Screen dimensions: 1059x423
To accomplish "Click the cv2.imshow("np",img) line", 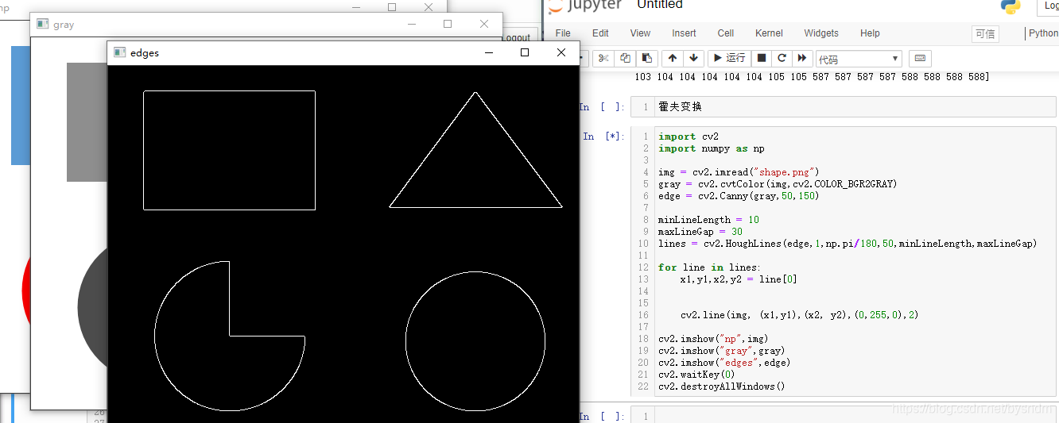I will (713, 339).
